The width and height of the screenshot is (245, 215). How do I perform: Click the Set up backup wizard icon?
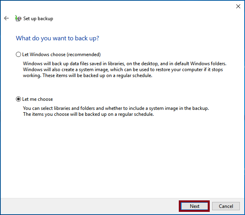tap(18, 19)
